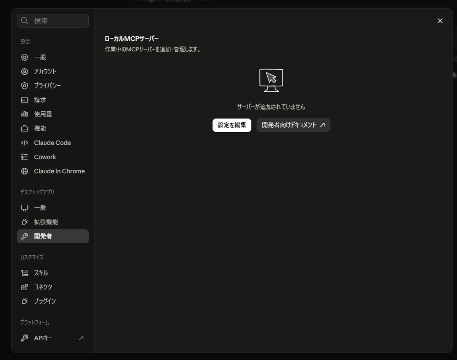This screenshot has height=360, width=457.
Task: Open the 一般 page under デスクトップアプリ
Action: [x=53, y=208]
